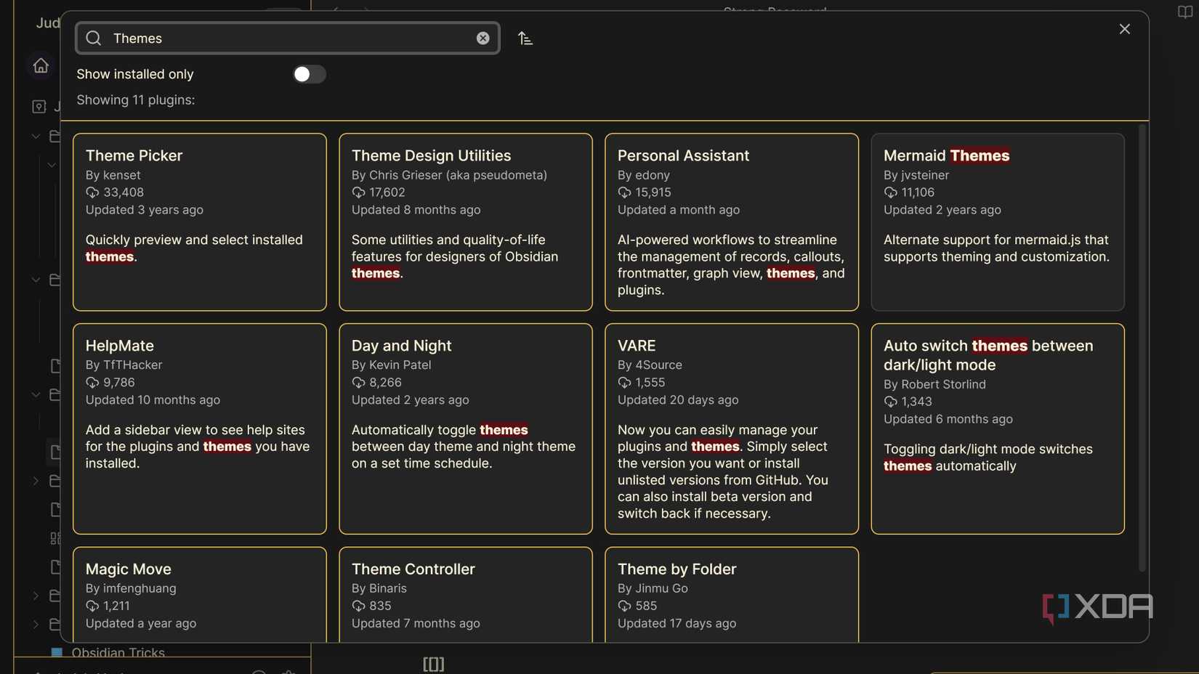The width and height of the screenshot is (1199, 674).
Task: Close the community plugins dialog
Action: click(1124, 29)
